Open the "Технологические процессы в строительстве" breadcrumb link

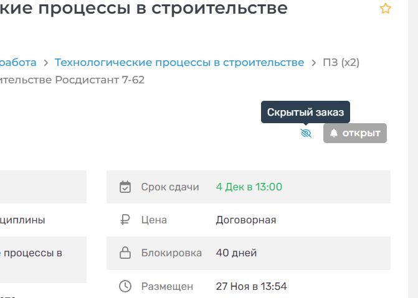[179, 62]
